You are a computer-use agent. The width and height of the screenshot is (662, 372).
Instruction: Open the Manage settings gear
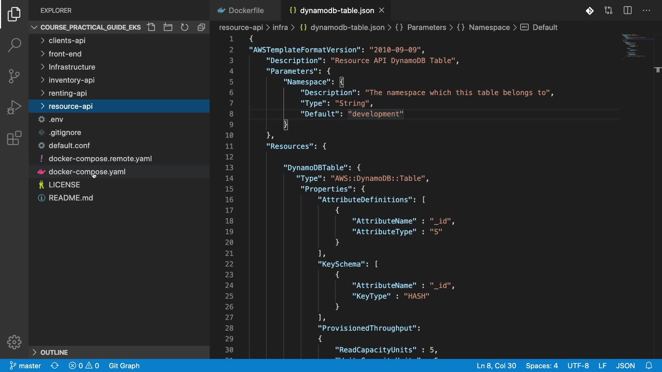[14, 342]
